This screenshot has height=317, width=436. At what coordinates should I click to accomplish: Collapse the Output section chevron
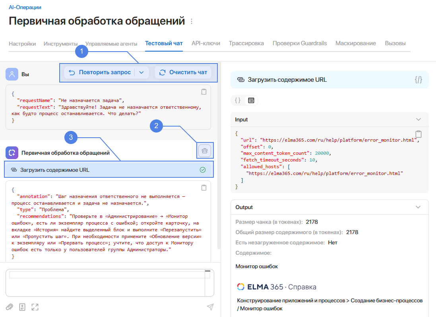pyautogui.click(x=418, y=207)
